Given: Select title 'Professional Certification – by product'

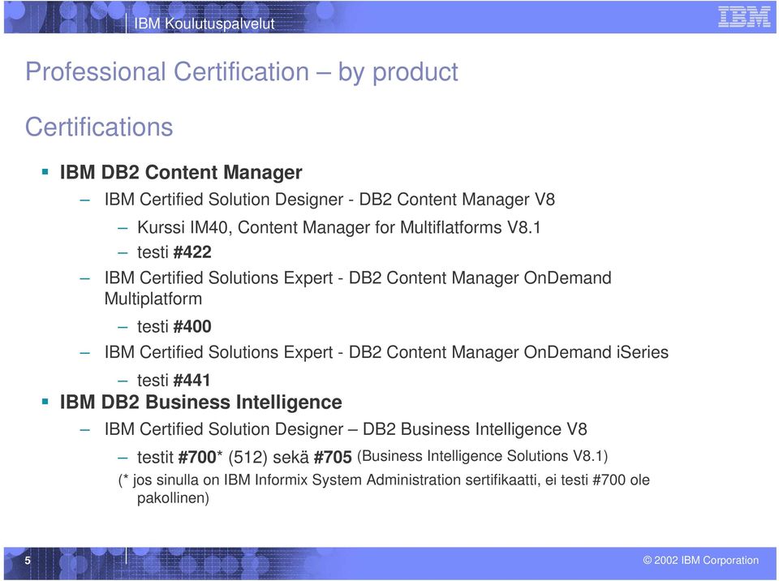Looking at the screenshot, I should coord(242,72).
